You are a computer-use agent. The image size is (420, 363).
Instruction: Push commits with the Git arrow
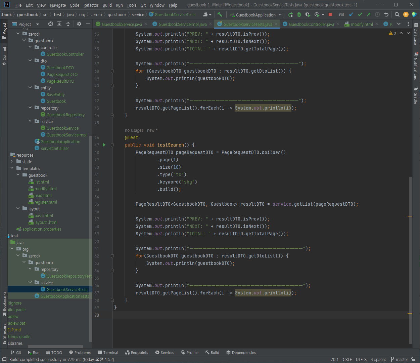coord(369,14)
